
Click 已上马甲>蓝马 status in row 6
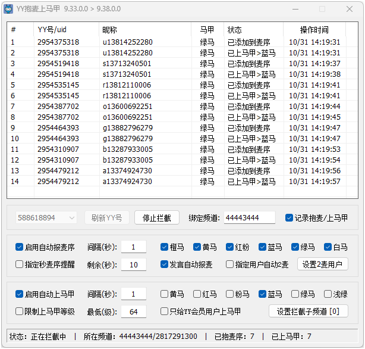(x=251, y=96)
